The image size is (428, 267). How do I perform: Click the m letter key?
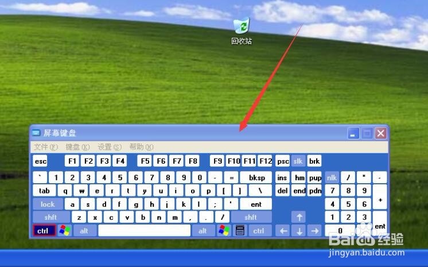(x=174, y=217)
